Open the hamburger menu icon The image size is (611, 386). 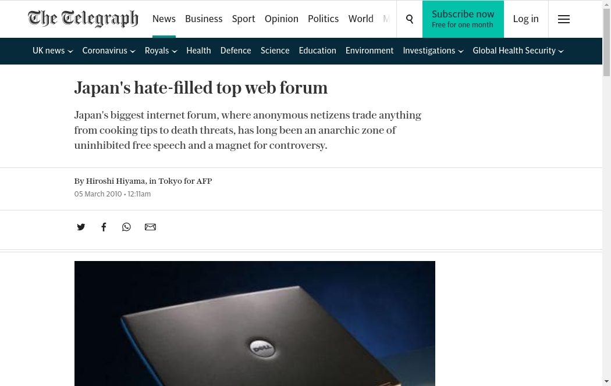(x=563, y=19)
